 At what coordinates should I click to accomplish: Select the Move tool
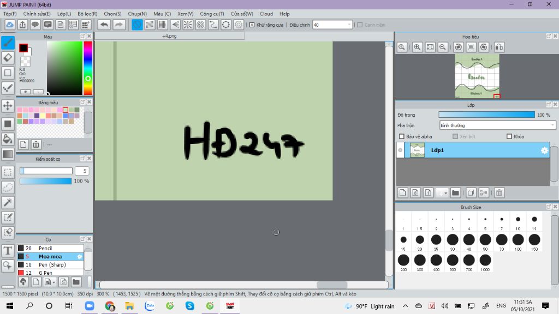pyautogui.click(x=8, y=105)
